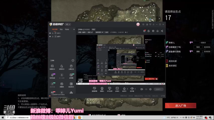The image size is (214, 120).
Task: Click the grey stream status button
Action: click(158, 89)
